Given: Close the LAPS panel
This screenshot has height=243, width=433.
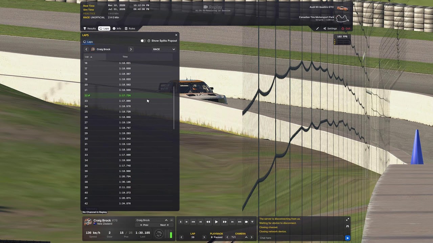Looking at the screenshot, I should pyautogui.click(x=176, y=35).
